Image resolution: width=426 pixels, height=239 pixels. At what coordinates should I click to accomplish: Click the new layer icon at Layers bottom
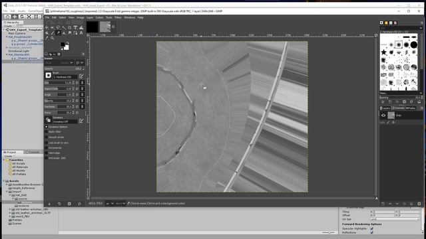(x=383, y=204)
